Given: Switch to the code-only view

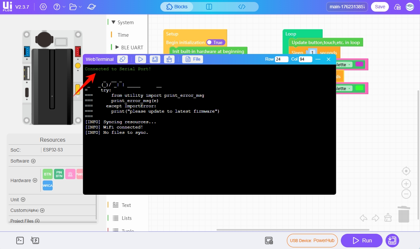Looking at the screenshot, I should pyautogui.click(x=242, y=7).
